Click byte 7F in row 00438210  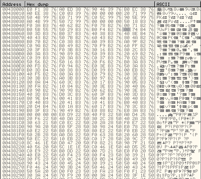tap(135, 143)
